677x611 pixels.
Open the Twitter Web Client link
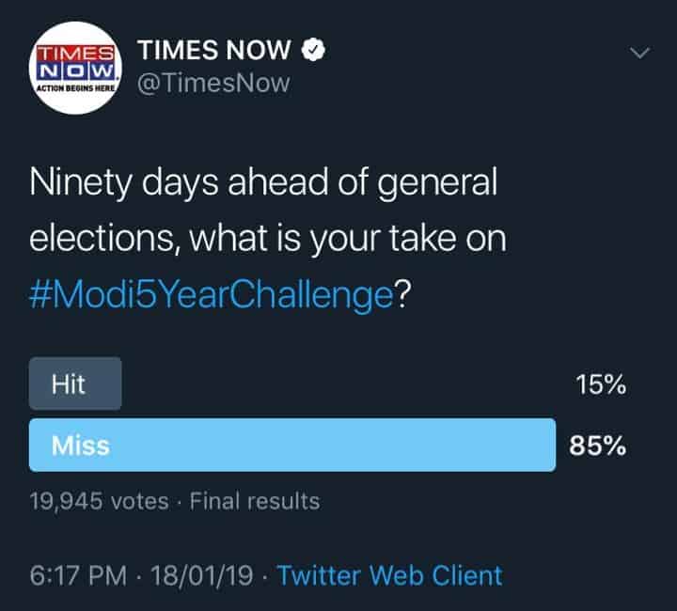point(389,574)
